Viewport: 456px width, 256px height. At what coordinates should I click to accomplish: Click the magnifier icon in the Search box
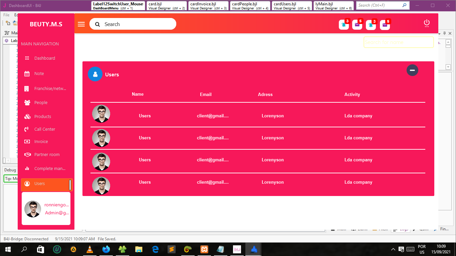97,24
